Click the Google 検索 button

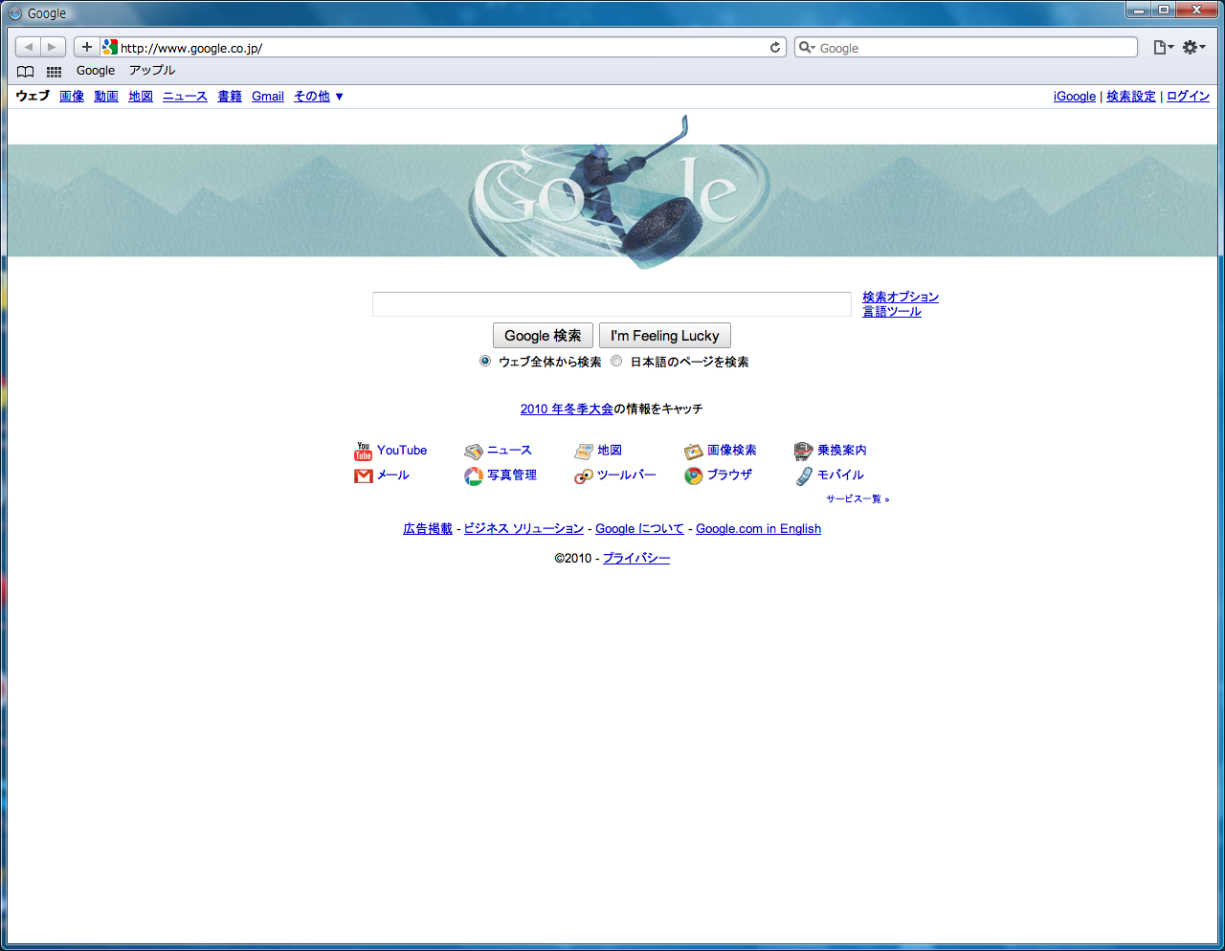pos(543,336)
